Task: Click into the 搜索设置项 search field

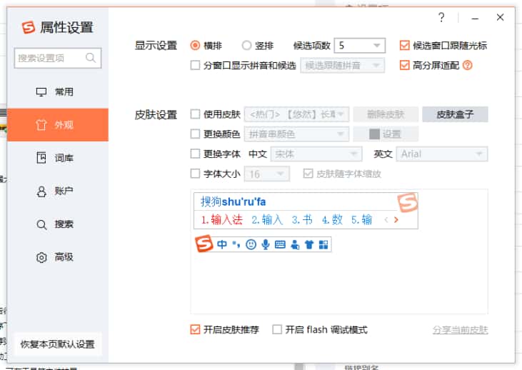Action: pos(58,58)
